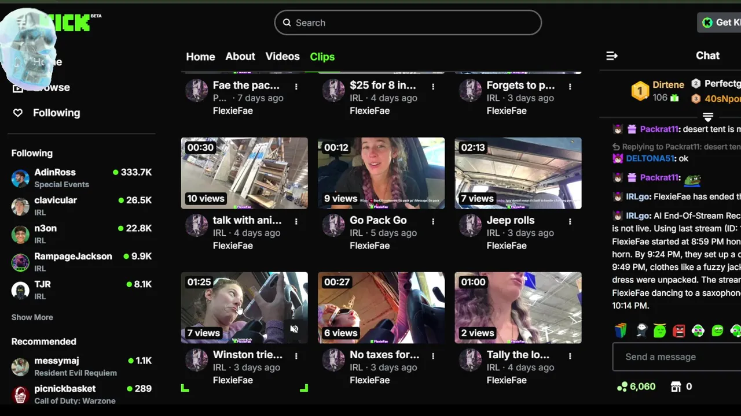Viewport: 741px width, 416px height.
Task: Click the picnickbasket avatar in Recommended
Action: 20,395
